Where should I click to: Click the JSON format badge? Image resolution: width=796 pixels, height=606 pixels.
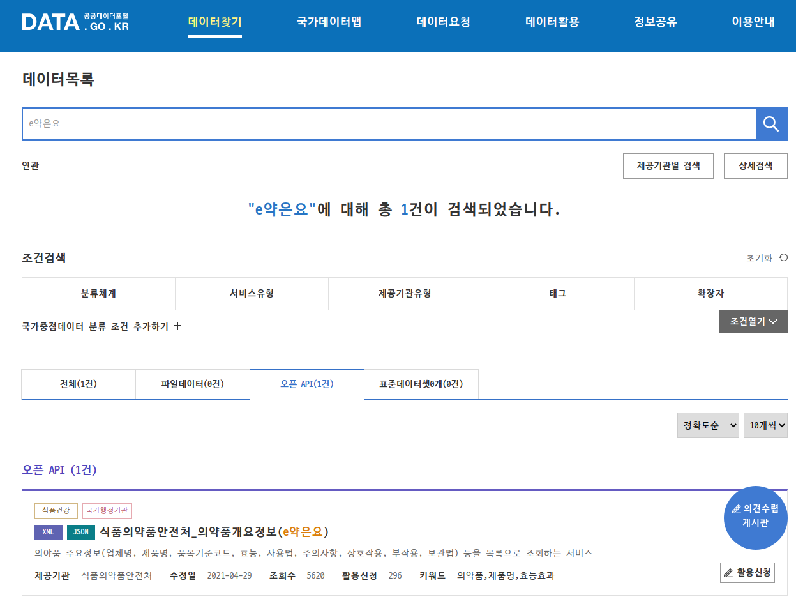(x=81, y=532)
